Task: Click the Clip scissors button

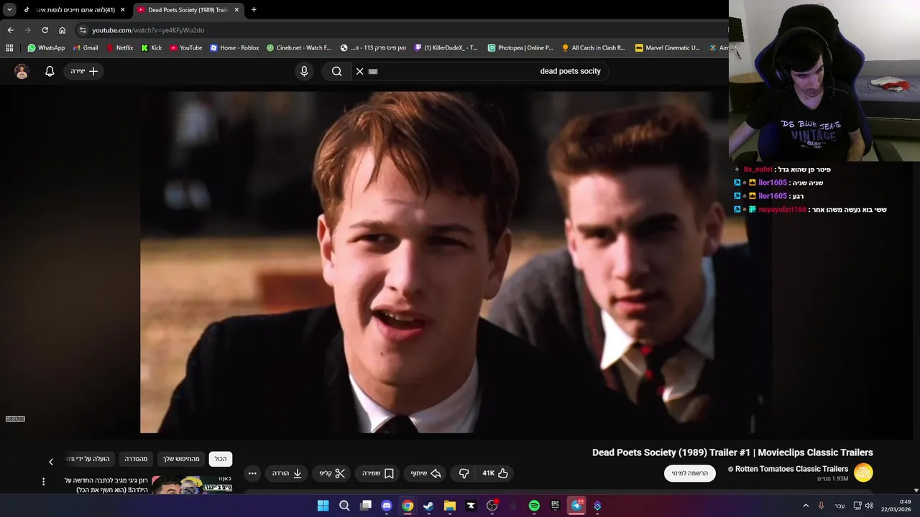Action: click(x=332, y=473)
